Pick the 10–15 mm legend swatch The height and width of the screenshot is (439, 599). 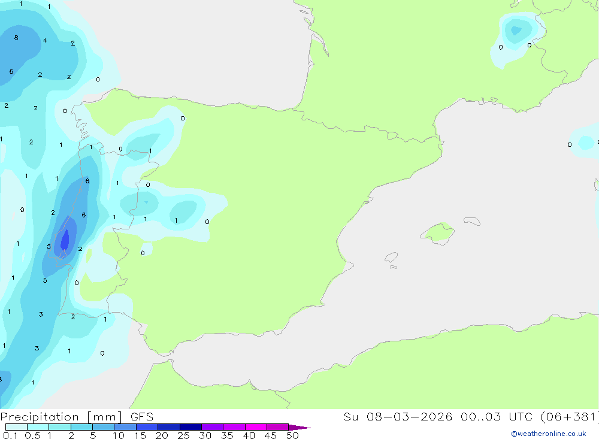pyautogui.click(x=125, y=427)
